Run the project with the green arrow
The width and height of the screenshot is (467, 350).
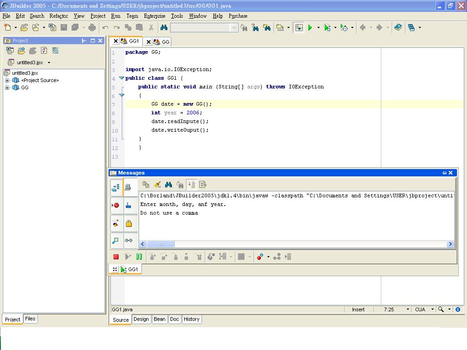pos(310,28)
